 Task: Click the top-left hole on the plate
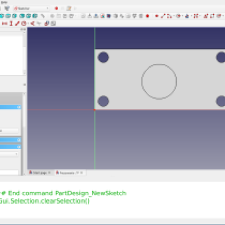point(103,57)
